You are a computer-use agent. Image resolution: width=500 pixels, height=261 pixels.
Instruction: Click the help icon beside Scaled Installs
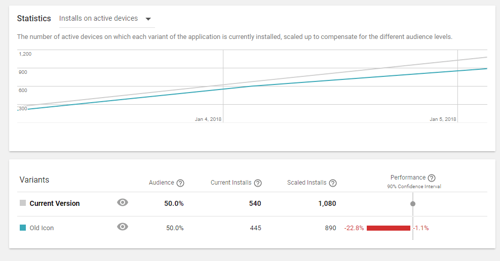tap(333, 183)
